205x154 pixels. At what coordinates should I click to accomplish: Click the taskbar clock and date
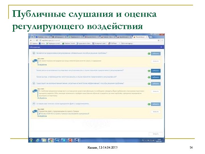click(160, 141)
